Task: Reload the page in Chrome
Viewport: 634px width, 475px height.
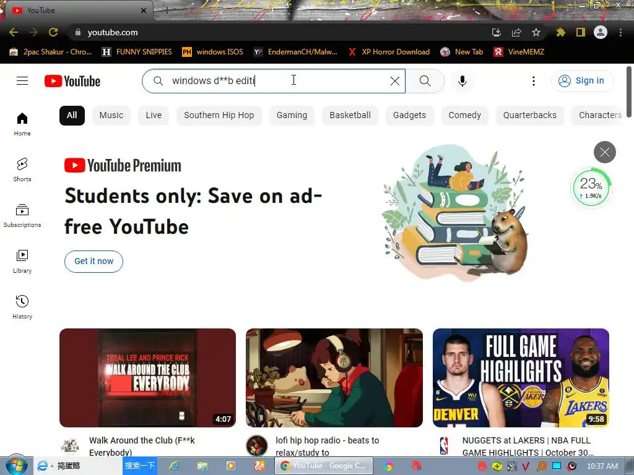Action: tap(53, 32)
